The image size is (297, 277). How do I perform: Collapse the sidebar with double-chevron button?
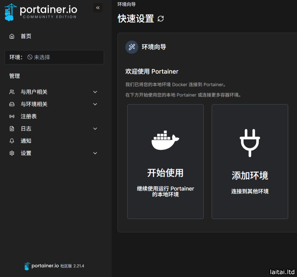(98, 8)
